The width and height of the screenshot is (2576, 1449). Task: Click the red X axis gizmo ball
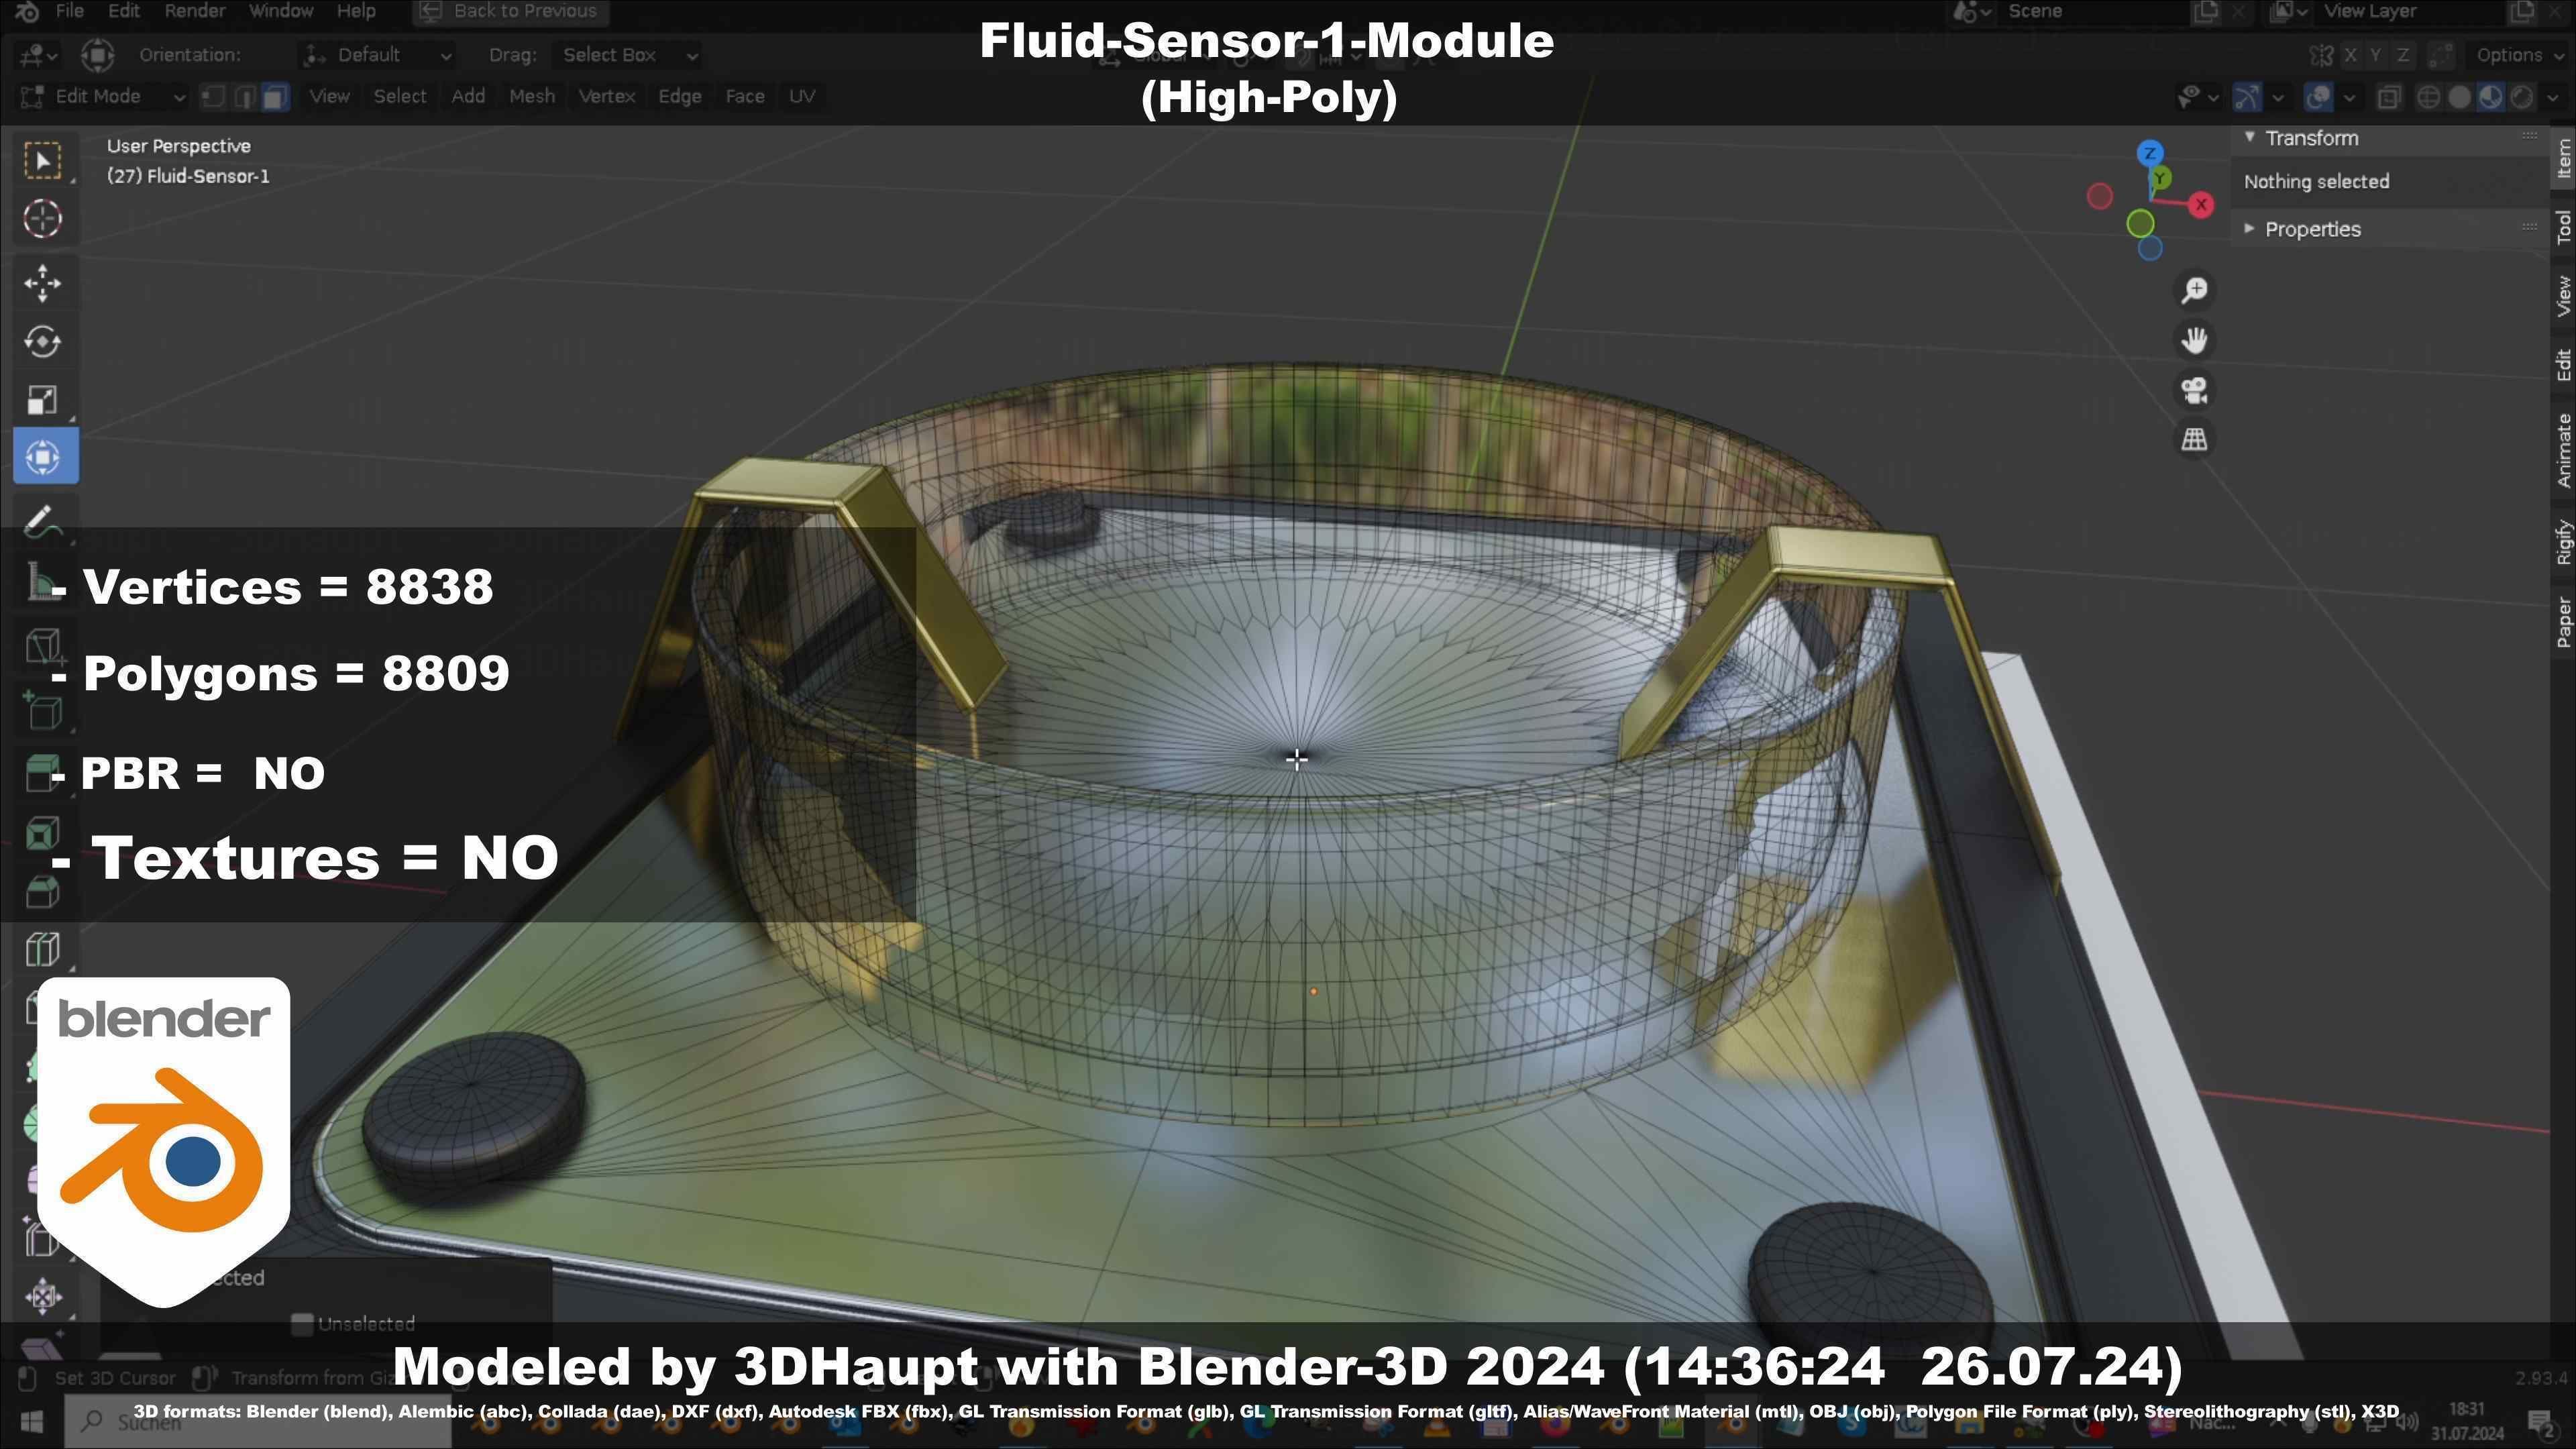pos(2201,205)
